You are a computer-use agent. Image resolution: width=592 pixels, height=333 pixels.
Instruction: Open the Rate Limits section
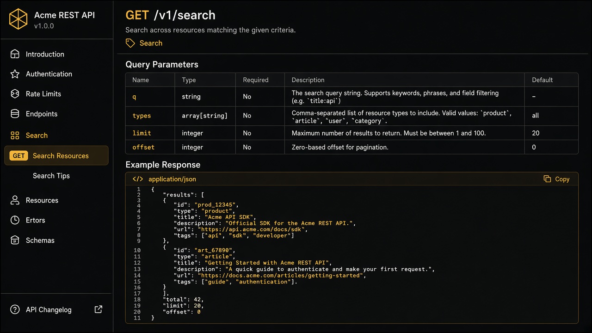(x=43, y=94)
